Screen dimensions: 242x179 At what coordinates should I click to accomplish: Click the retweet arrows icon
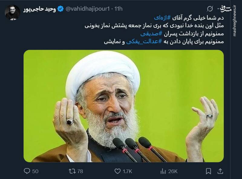tap(72, 171)
